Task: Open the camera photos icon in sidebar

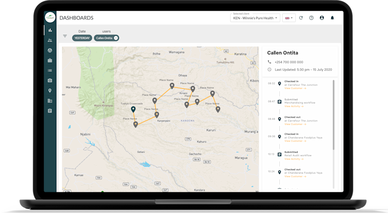Action: click(x=50, y=81)
